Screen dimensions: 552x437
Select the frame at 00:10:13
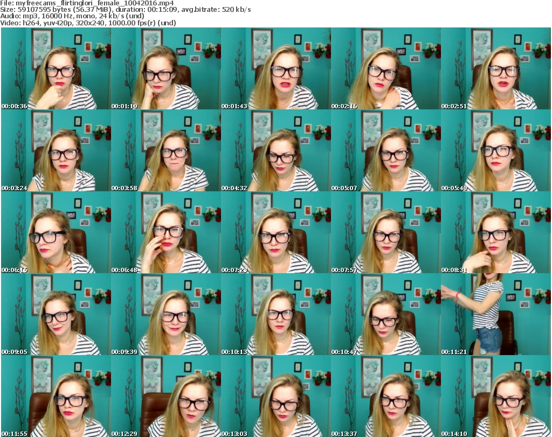coord(276,314)
